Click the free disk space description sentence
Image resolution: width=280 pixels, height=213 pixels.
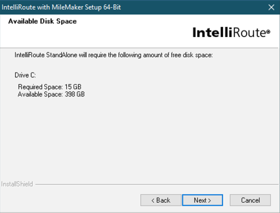pos(114,55)
